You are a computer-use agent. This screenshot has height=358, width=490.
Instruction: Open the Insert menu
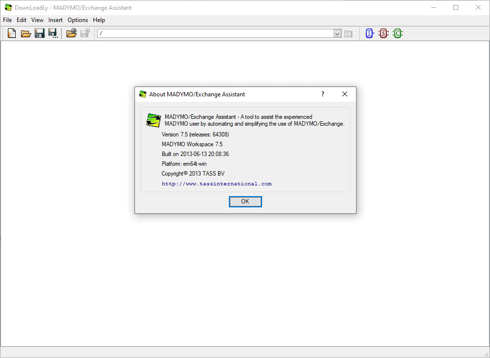point(55,20)
